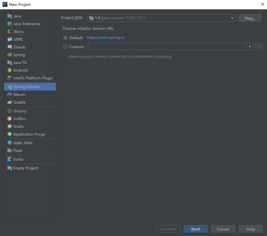Click the Clouds icon

click(10, 47)
